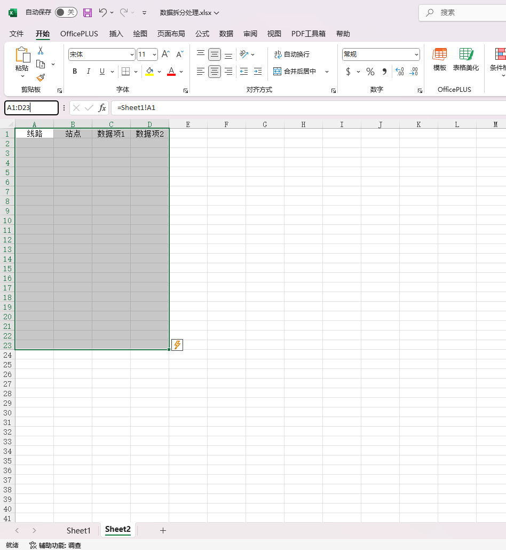The width and height of the screenshot is (506, 550).
Task: Open Customize Quick Access Toolbar dropdown
Action: pyautogui.click(x=144, y=13)
